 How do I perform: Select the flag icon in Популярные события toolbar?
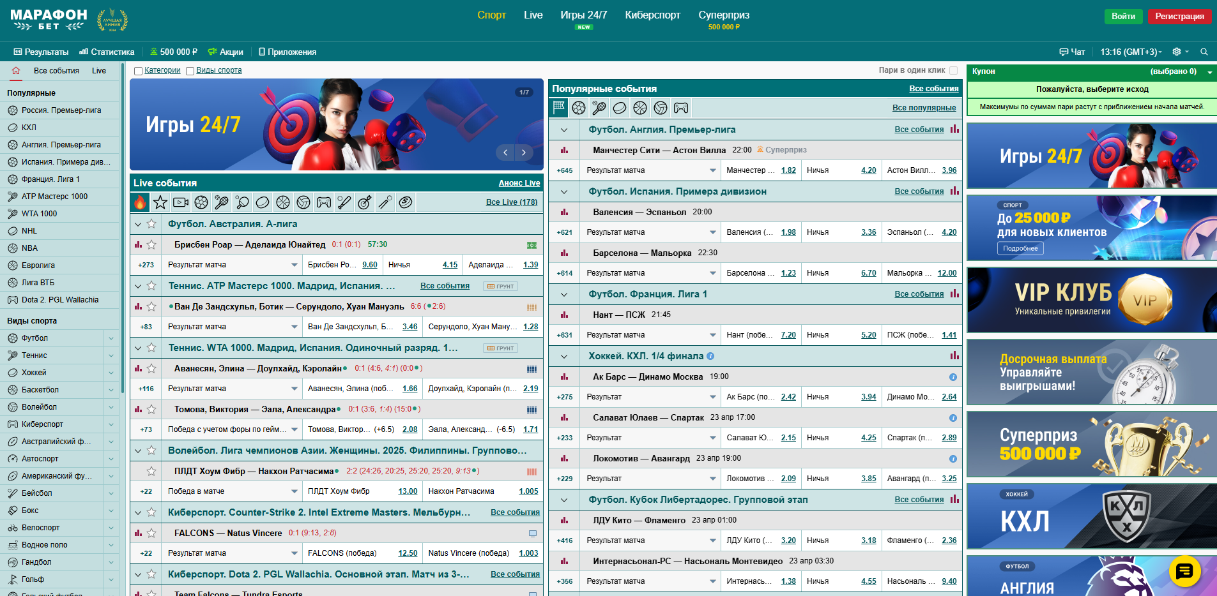559,108
